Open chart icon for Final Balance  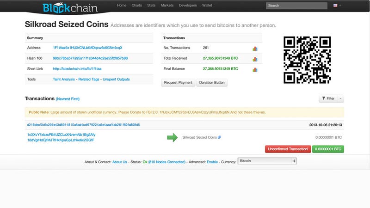pyautogui.click(x=255, y=70)
